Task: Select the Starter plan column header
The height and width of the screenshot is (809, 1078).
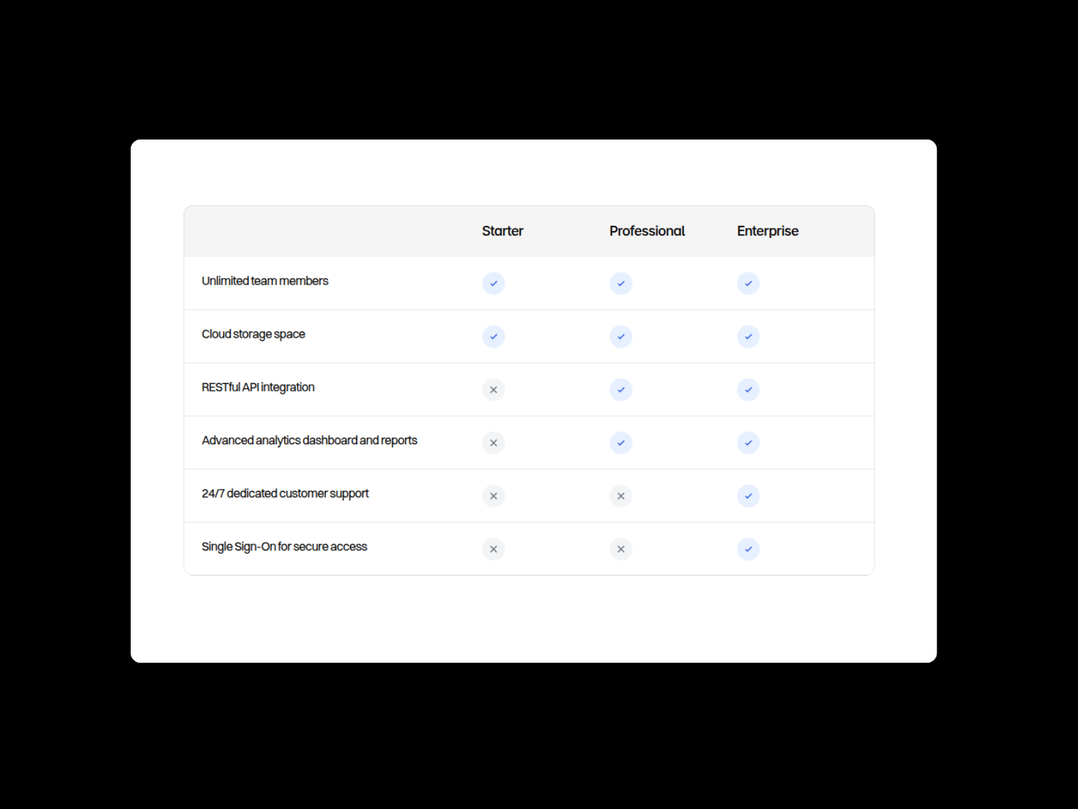Action: (x=503, y=231)
